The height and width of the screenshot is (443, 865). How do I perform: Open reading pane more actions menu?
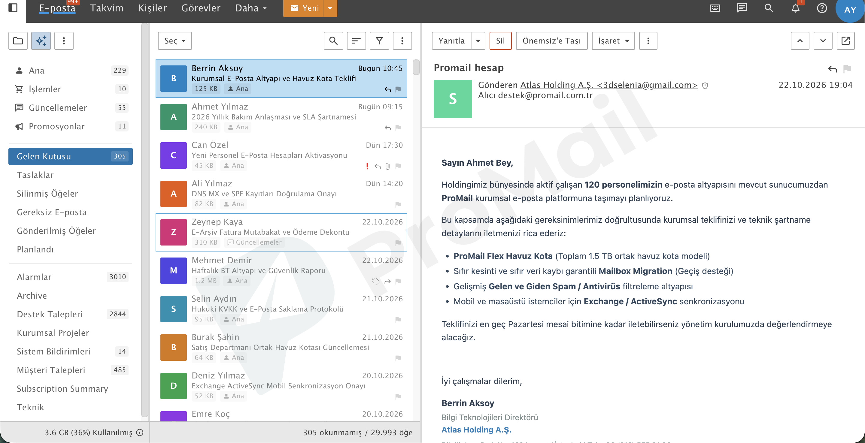648,41
